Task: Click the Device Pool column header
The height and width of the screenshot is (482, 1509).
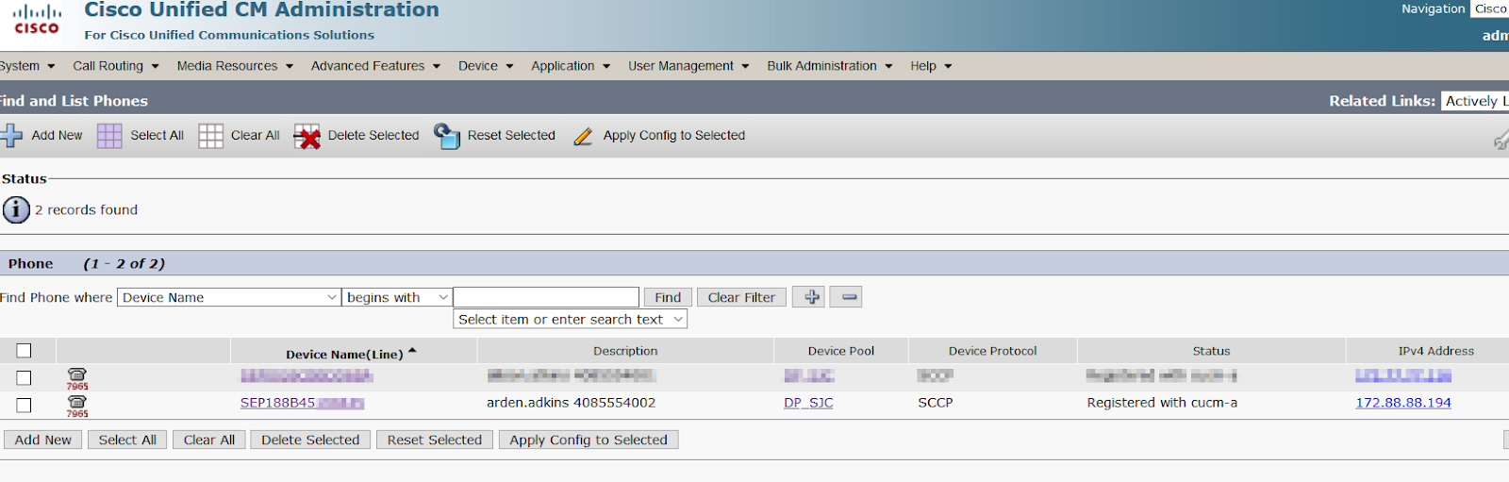Action: coord(841,351)
